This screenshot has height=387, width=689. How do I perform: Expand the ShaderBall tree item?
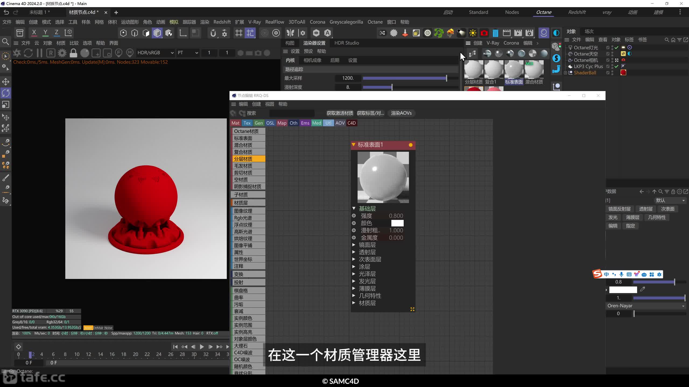(x=565, y=73)
